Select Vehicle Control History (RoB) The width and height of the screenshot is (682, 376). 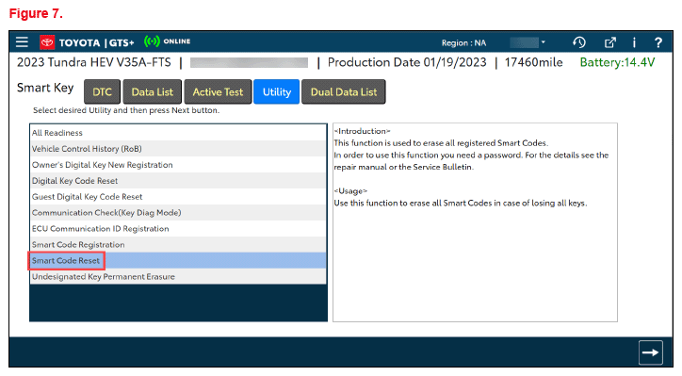pyautogui.click(x=178, y=149)
